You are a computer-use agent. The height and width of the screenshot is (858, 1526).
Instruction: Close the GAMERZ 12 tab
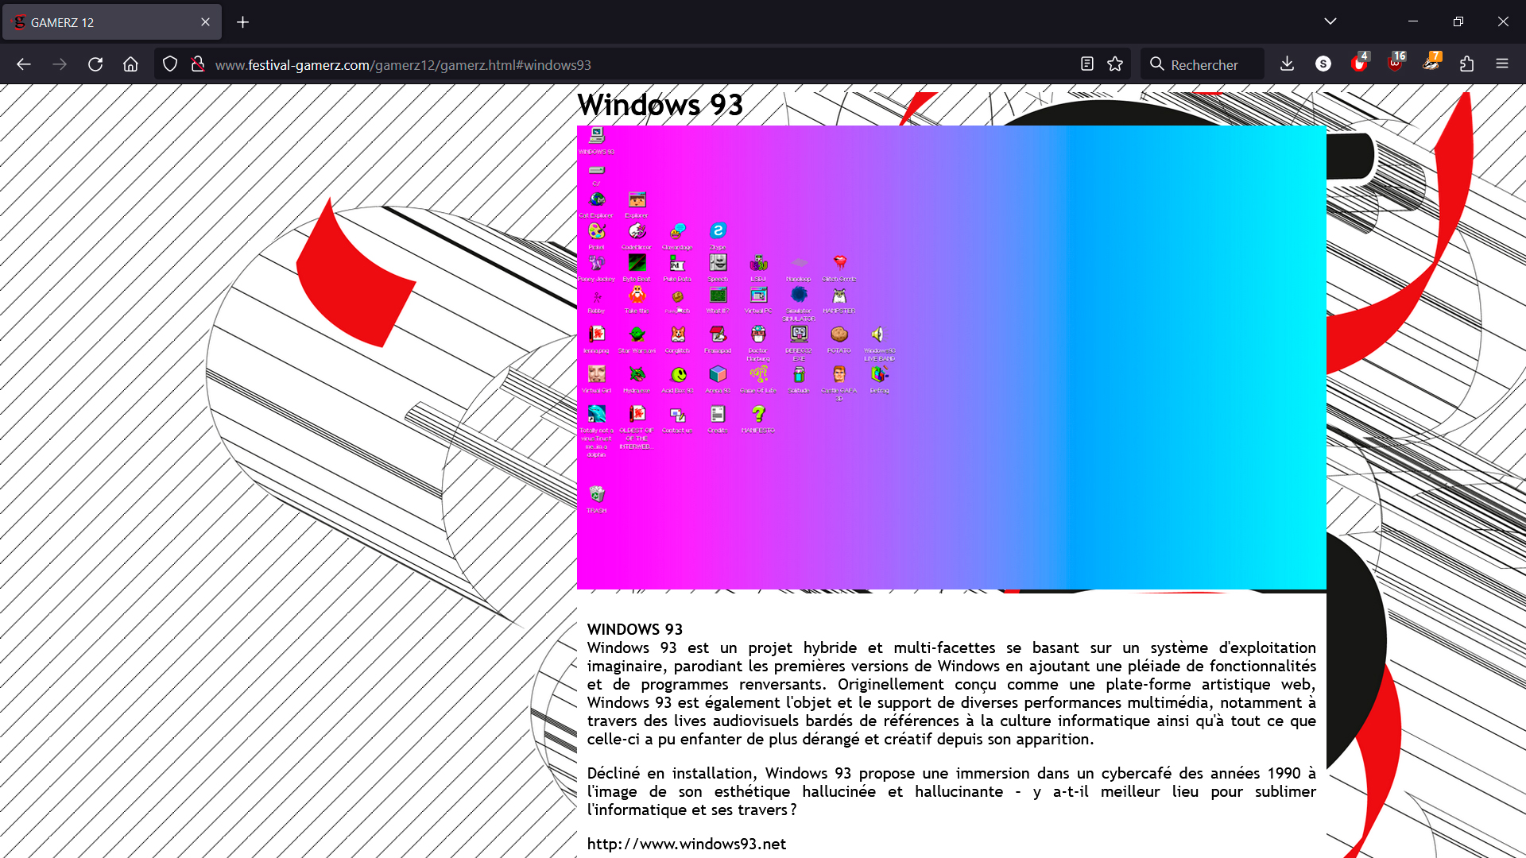(205, 22)
